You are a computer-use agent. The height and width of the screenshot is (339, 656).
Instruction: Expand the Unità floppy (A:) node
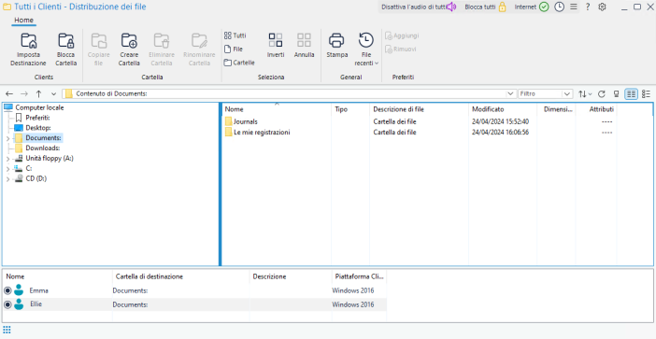pyautogui.click(x=7, y=159)
